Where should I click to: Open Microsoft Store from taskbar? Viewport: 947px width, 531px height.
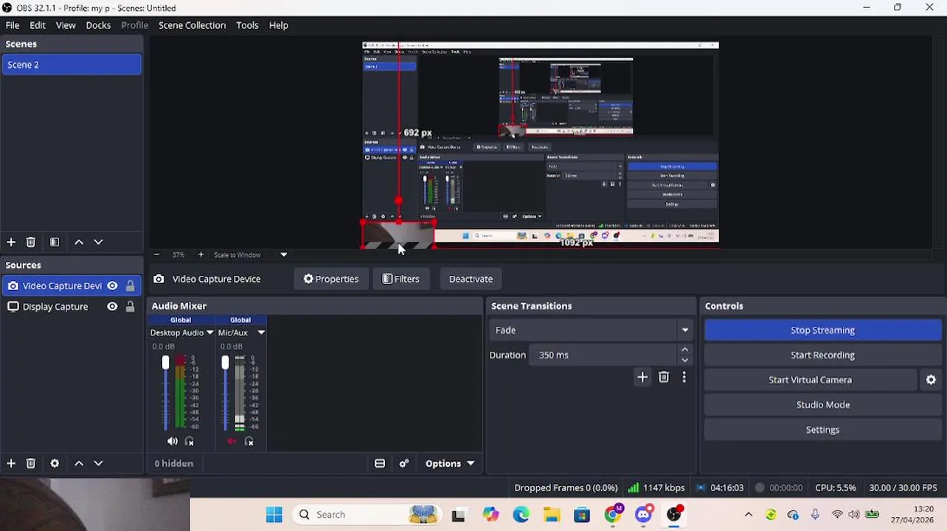point(582,515)
